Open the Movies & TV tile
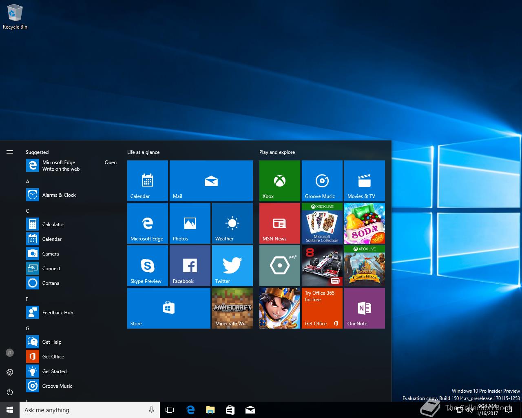This screenshot has width=522, height=418. [x=365, y=181]
